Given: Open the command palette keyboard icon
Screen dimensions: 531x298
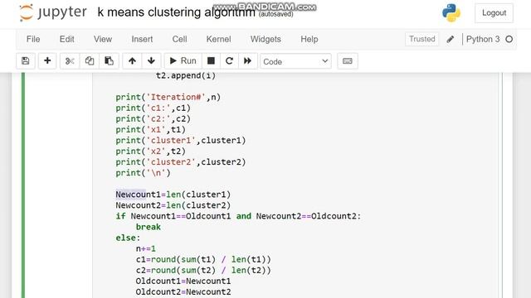Looking at the screenshot, I should tap(348, 61).
